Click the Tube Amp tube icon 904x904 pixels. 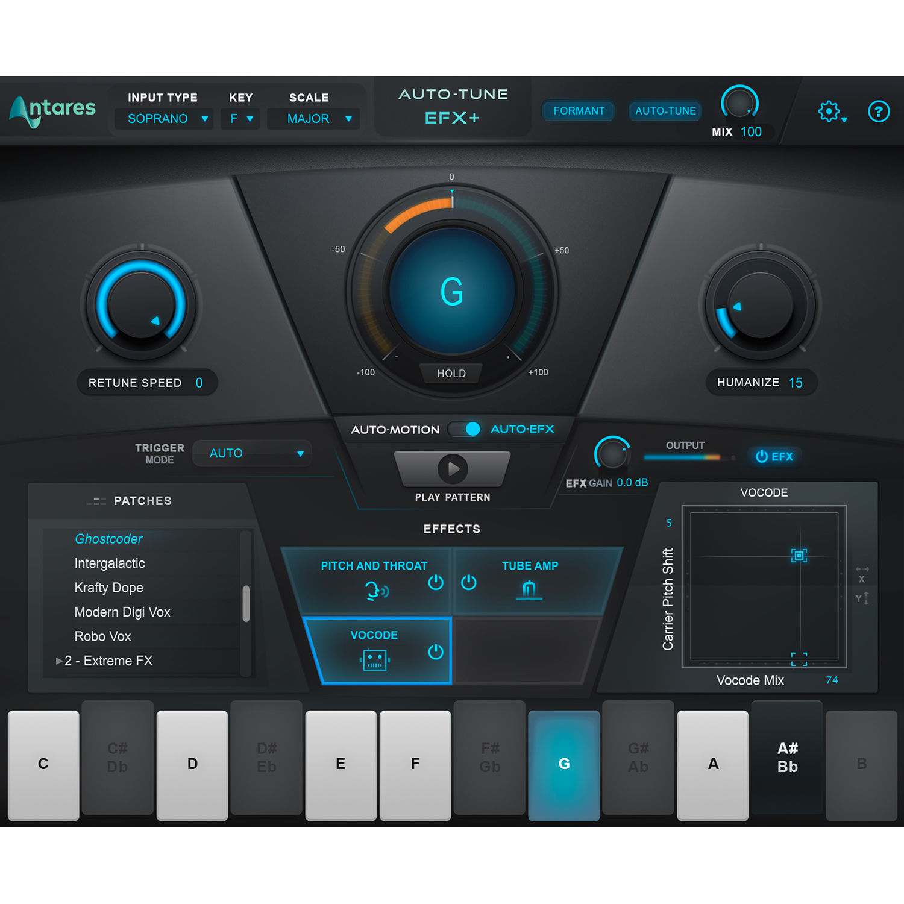(x=529, y=589)
